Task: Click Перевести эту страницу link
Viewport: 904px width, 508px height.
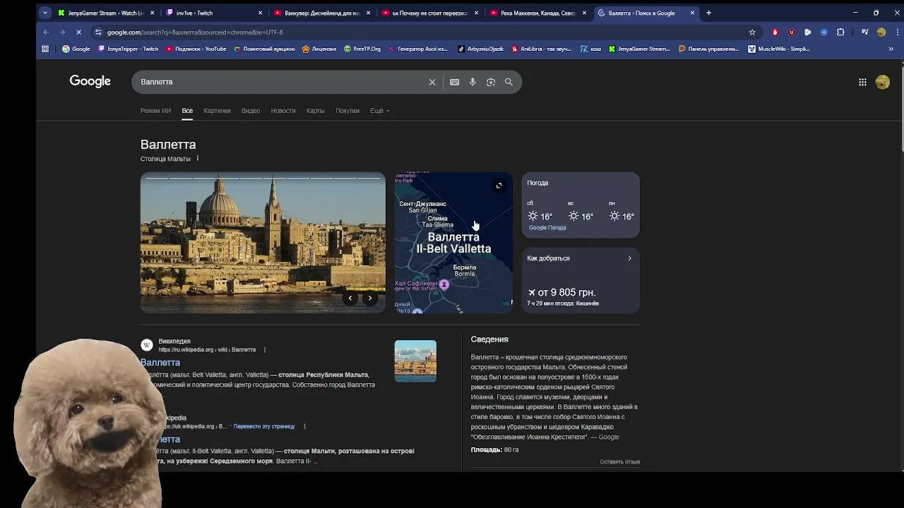Action: [264, 426]
